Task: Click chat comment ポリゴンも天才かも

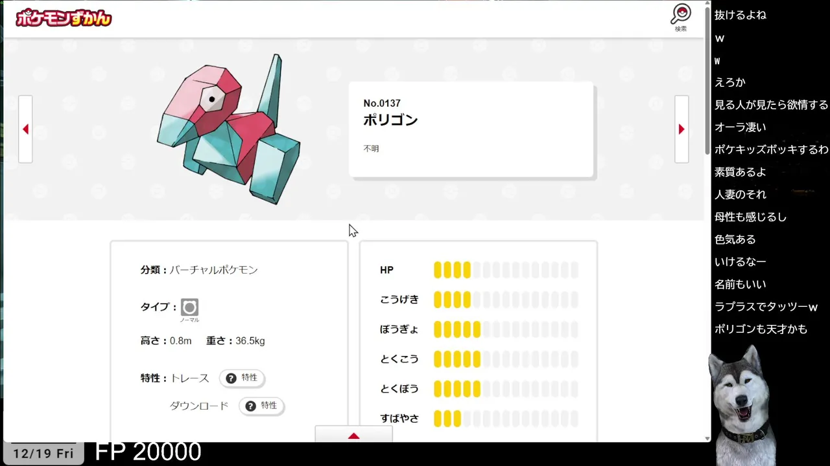Action: coord(761,329)
